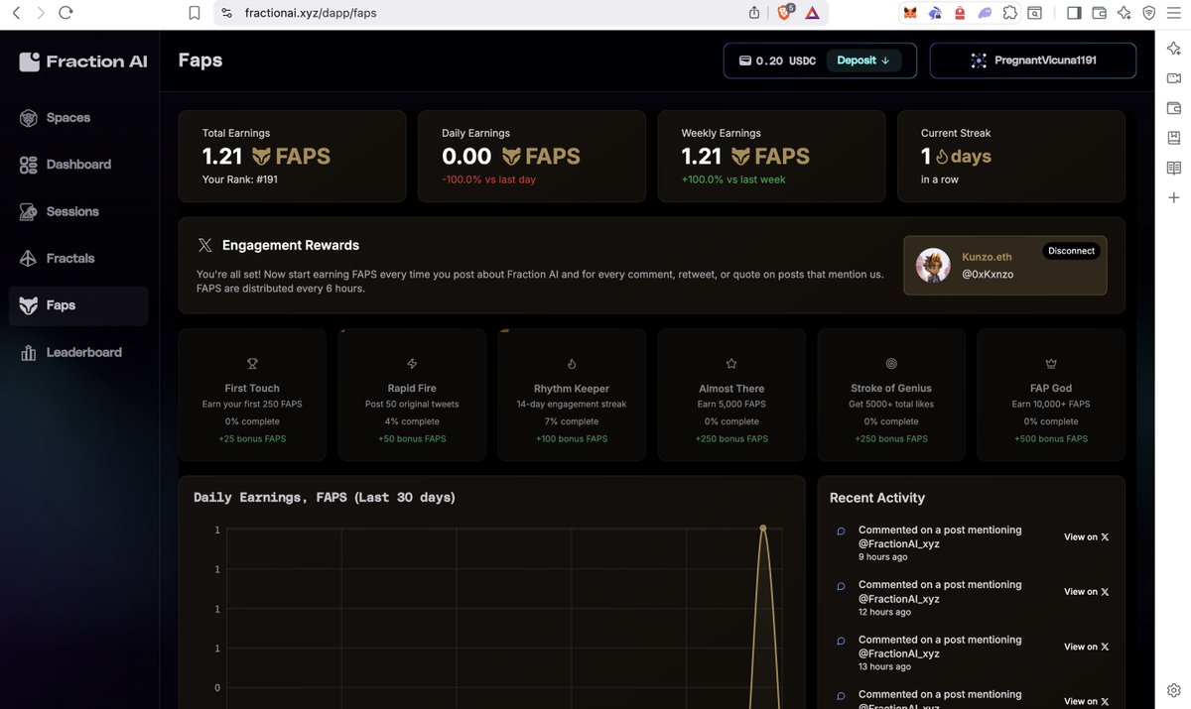Click the Rapid Fire lightning icon
Screen dimensions: 1191x709
(x=412, y=364)
